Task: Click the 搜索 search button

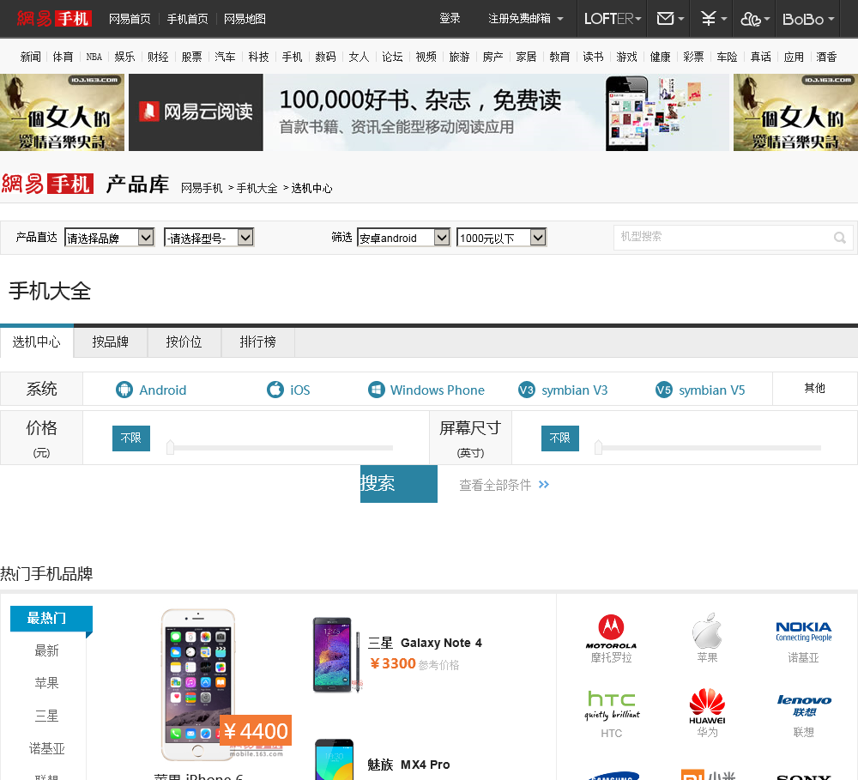Action: 399,484
